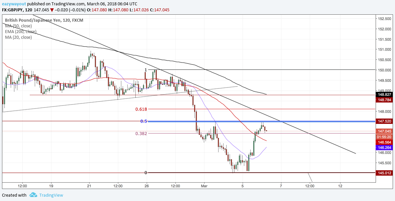
Task: Click the 7 date label on time axis
Action: coord(281,186)
